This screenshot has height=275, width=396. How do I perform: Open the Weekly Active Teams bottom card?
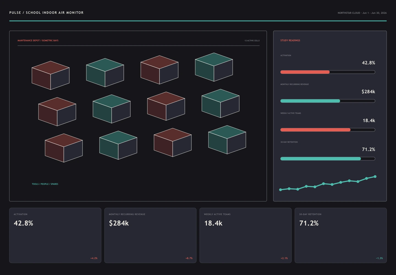[x=246, y=235]
